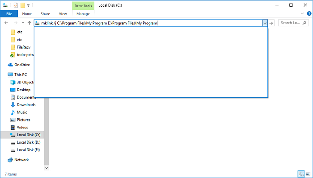313x178 pixels.
Task: Click the navigation pane scrollbar track
Action: [x=47, y=132]
